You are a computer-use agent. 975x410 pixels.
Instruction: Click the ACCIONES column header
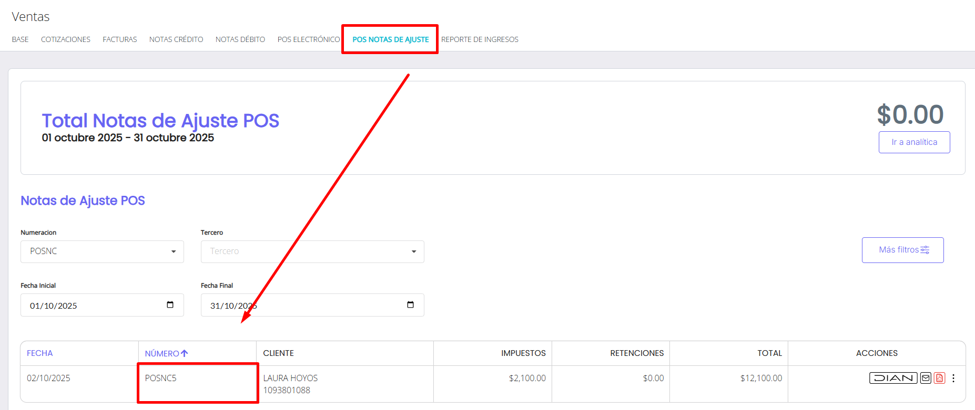[x=877, y=353]
